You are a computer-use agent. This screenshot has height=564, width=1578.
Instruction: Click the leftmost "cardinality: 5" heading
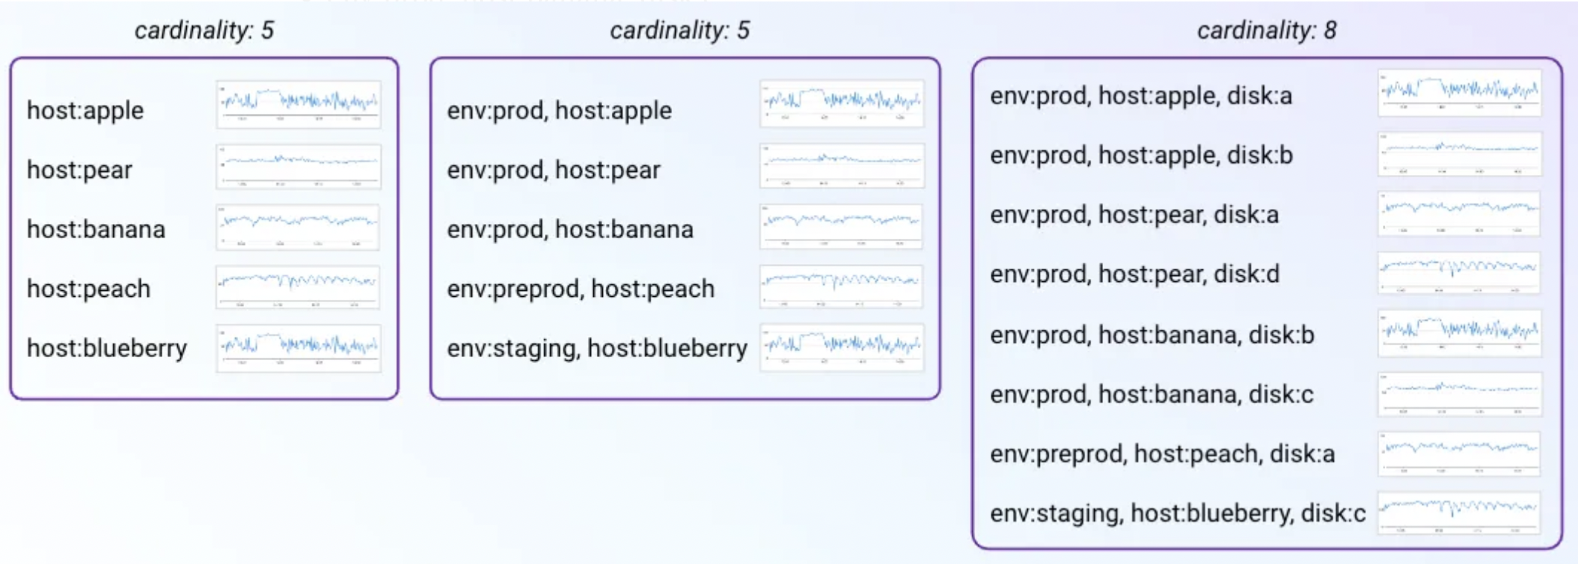tap(204, 30)
